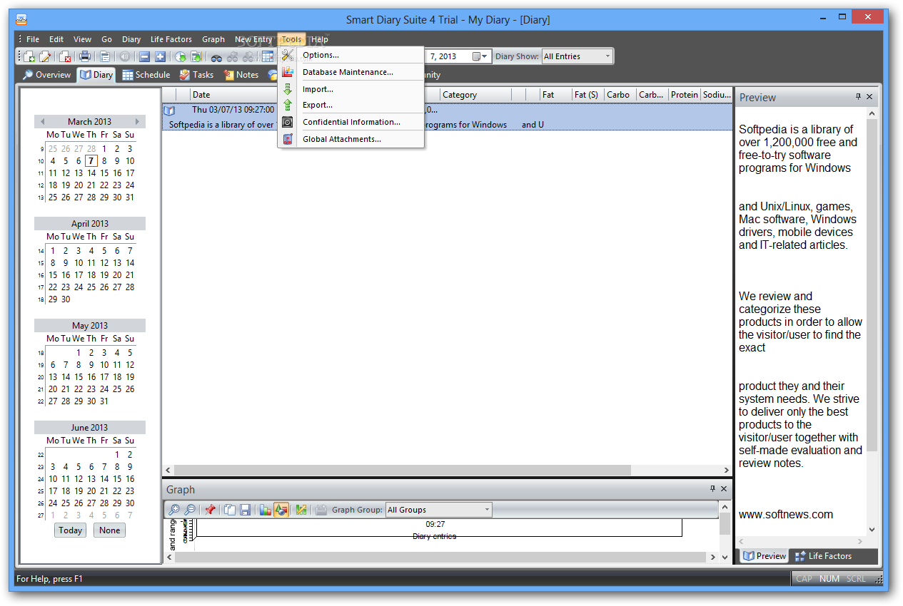Close the Preview panel
Screen dimensions: 903x606
click(x=869, y=97)
